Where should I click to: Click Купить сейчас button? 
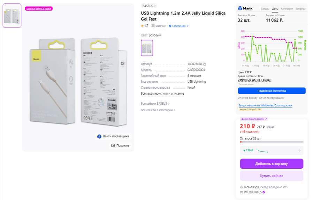[272, 176]
